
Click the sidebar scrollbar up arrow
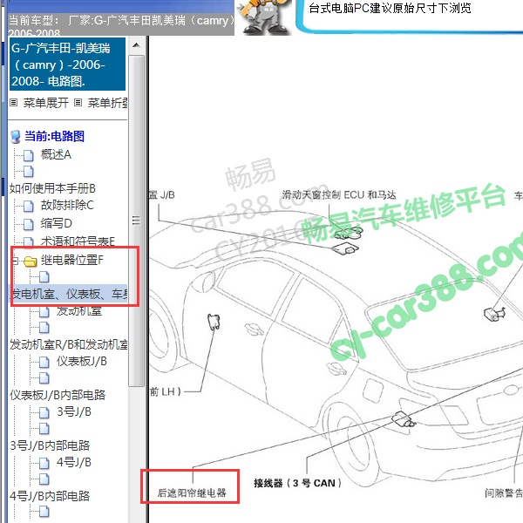(x=136, y=45)
